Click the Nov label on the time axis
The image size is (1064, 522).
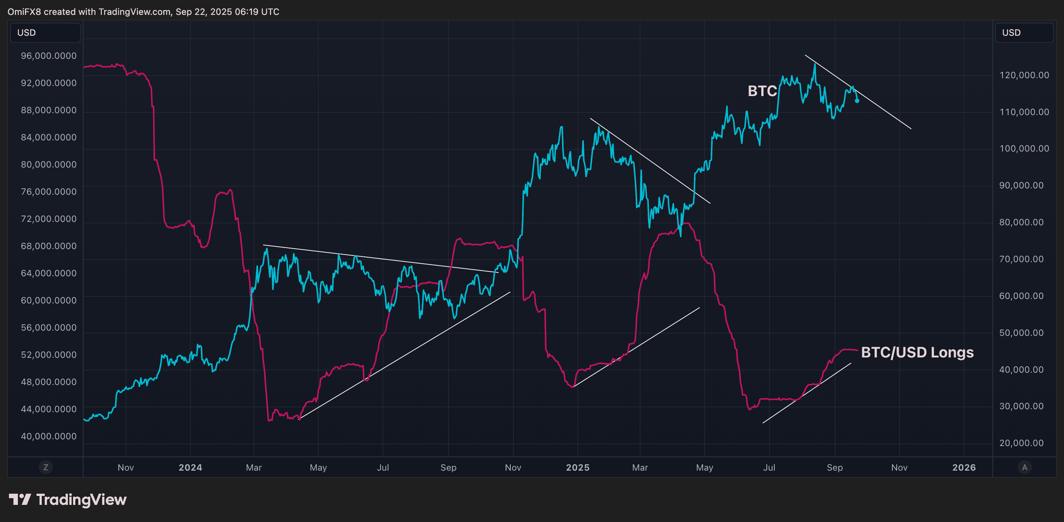[126, 468]
